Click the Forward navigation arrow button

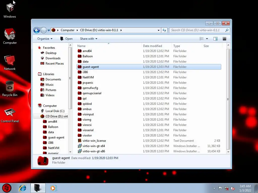coord(44,30)
